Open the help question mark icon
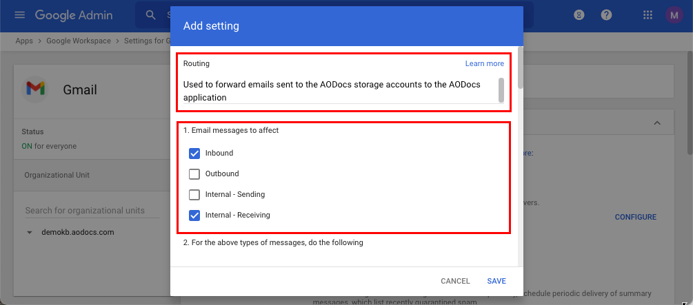 pyautogui.click(x=606, y=15)
